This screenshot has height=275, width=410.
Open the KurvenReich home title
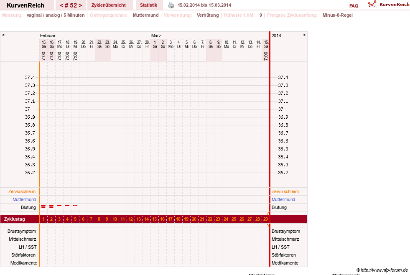coord(25,5)
